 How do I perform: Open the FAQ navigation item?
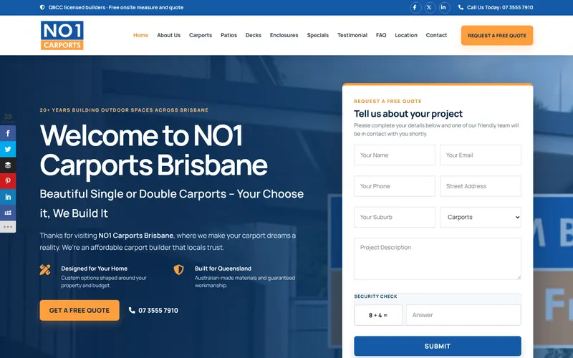381,35
